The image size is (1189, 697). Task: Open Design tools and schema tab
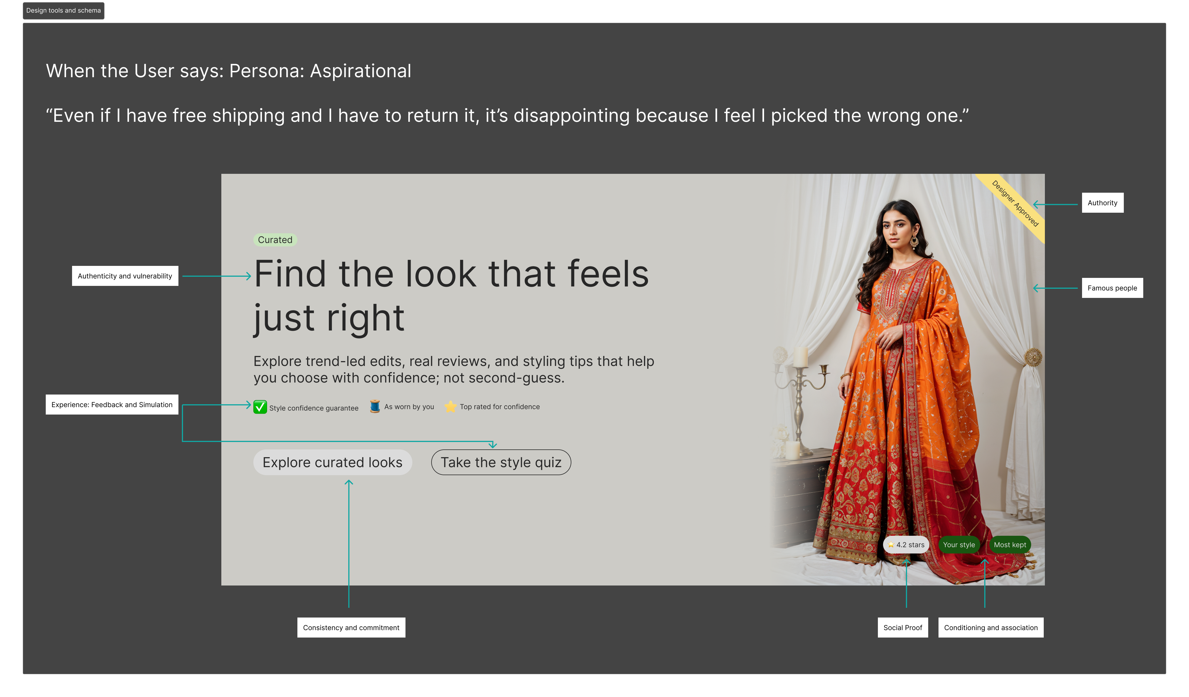(x=64, y=10)
